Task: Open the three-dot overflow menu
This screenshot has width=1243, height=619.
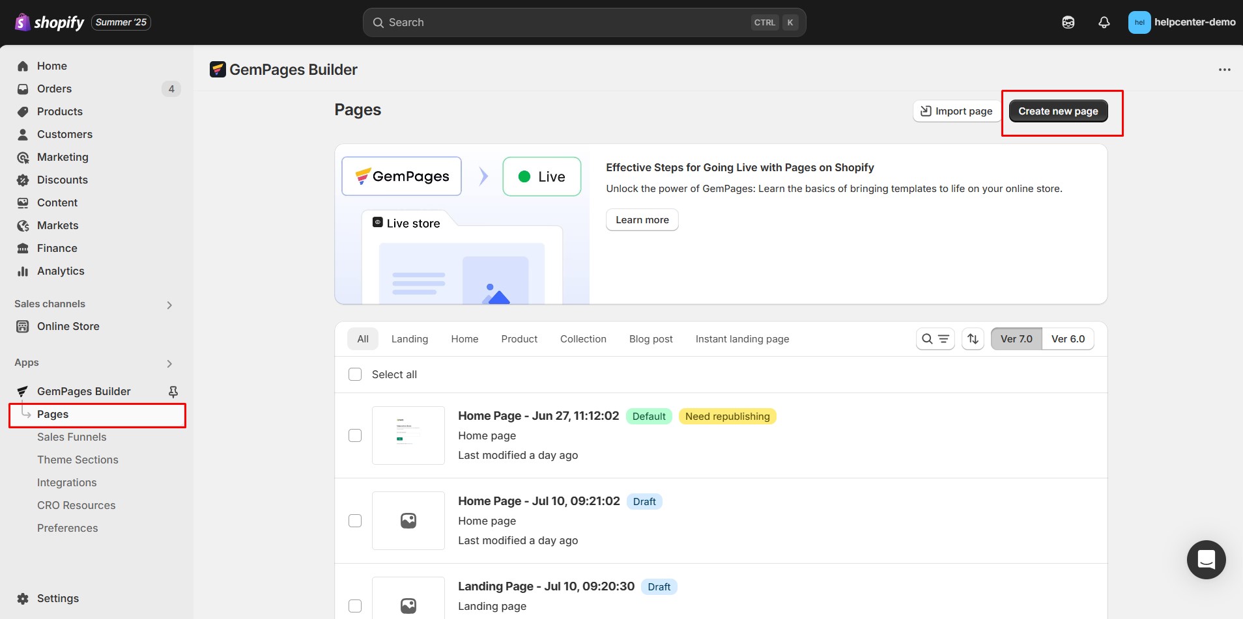Action: coord(1225,69)
